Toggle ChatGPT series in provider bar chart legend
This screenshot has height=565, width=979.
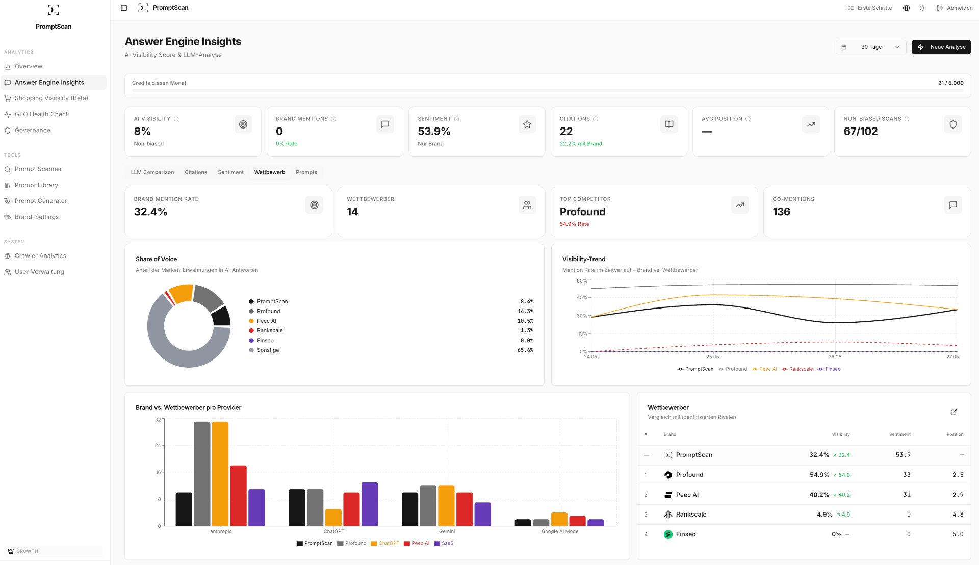(385, 544)
